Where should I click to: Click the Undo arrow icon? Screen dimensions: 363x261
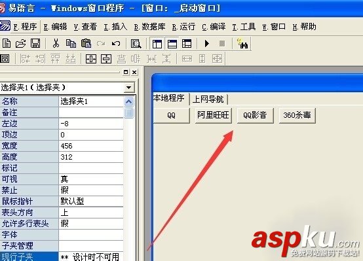116,43
